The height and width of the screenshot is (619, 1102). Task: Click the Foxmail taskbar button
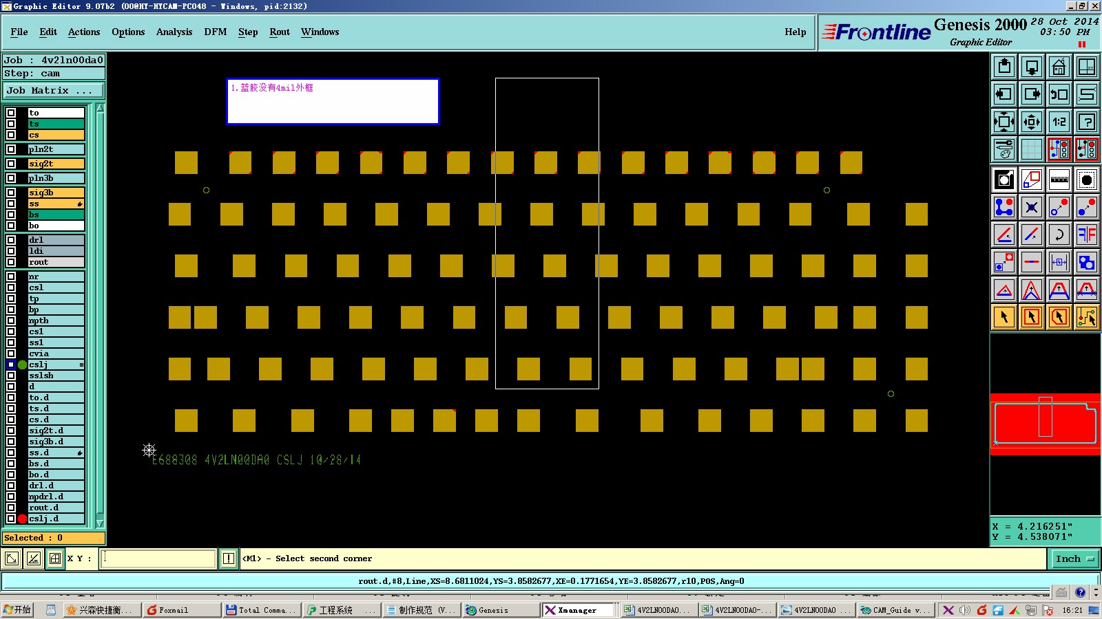point(182,610)
